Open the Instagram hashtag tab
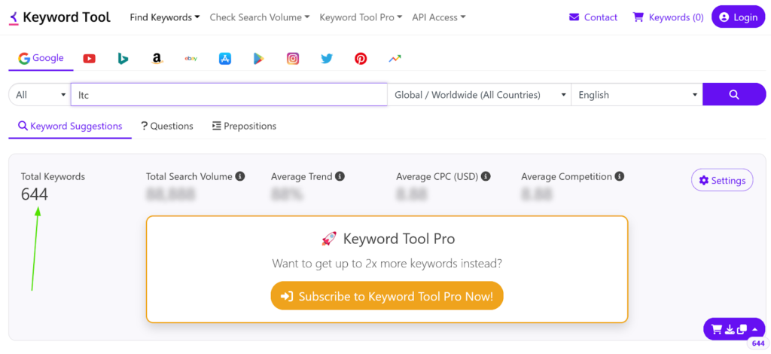Image resolution: width=771 pixels, height=354 pixels. [x=293, y=59]
